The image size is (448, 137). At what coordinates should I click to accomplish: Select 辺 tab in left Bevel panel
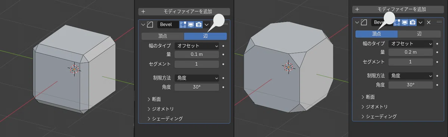205,36
